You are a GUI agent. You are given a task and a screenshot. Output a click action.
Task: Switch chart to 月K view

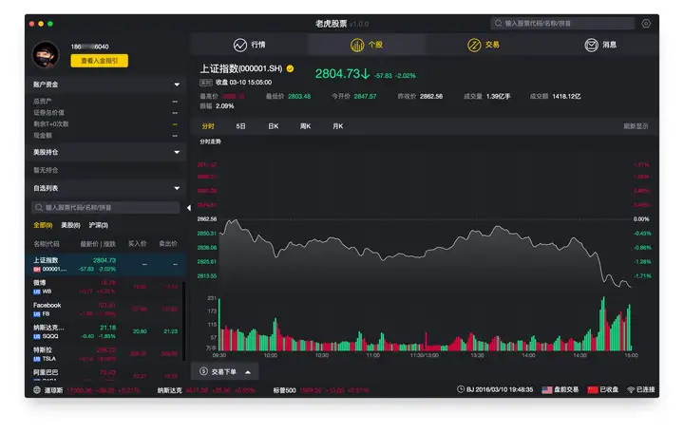(338, 126)
